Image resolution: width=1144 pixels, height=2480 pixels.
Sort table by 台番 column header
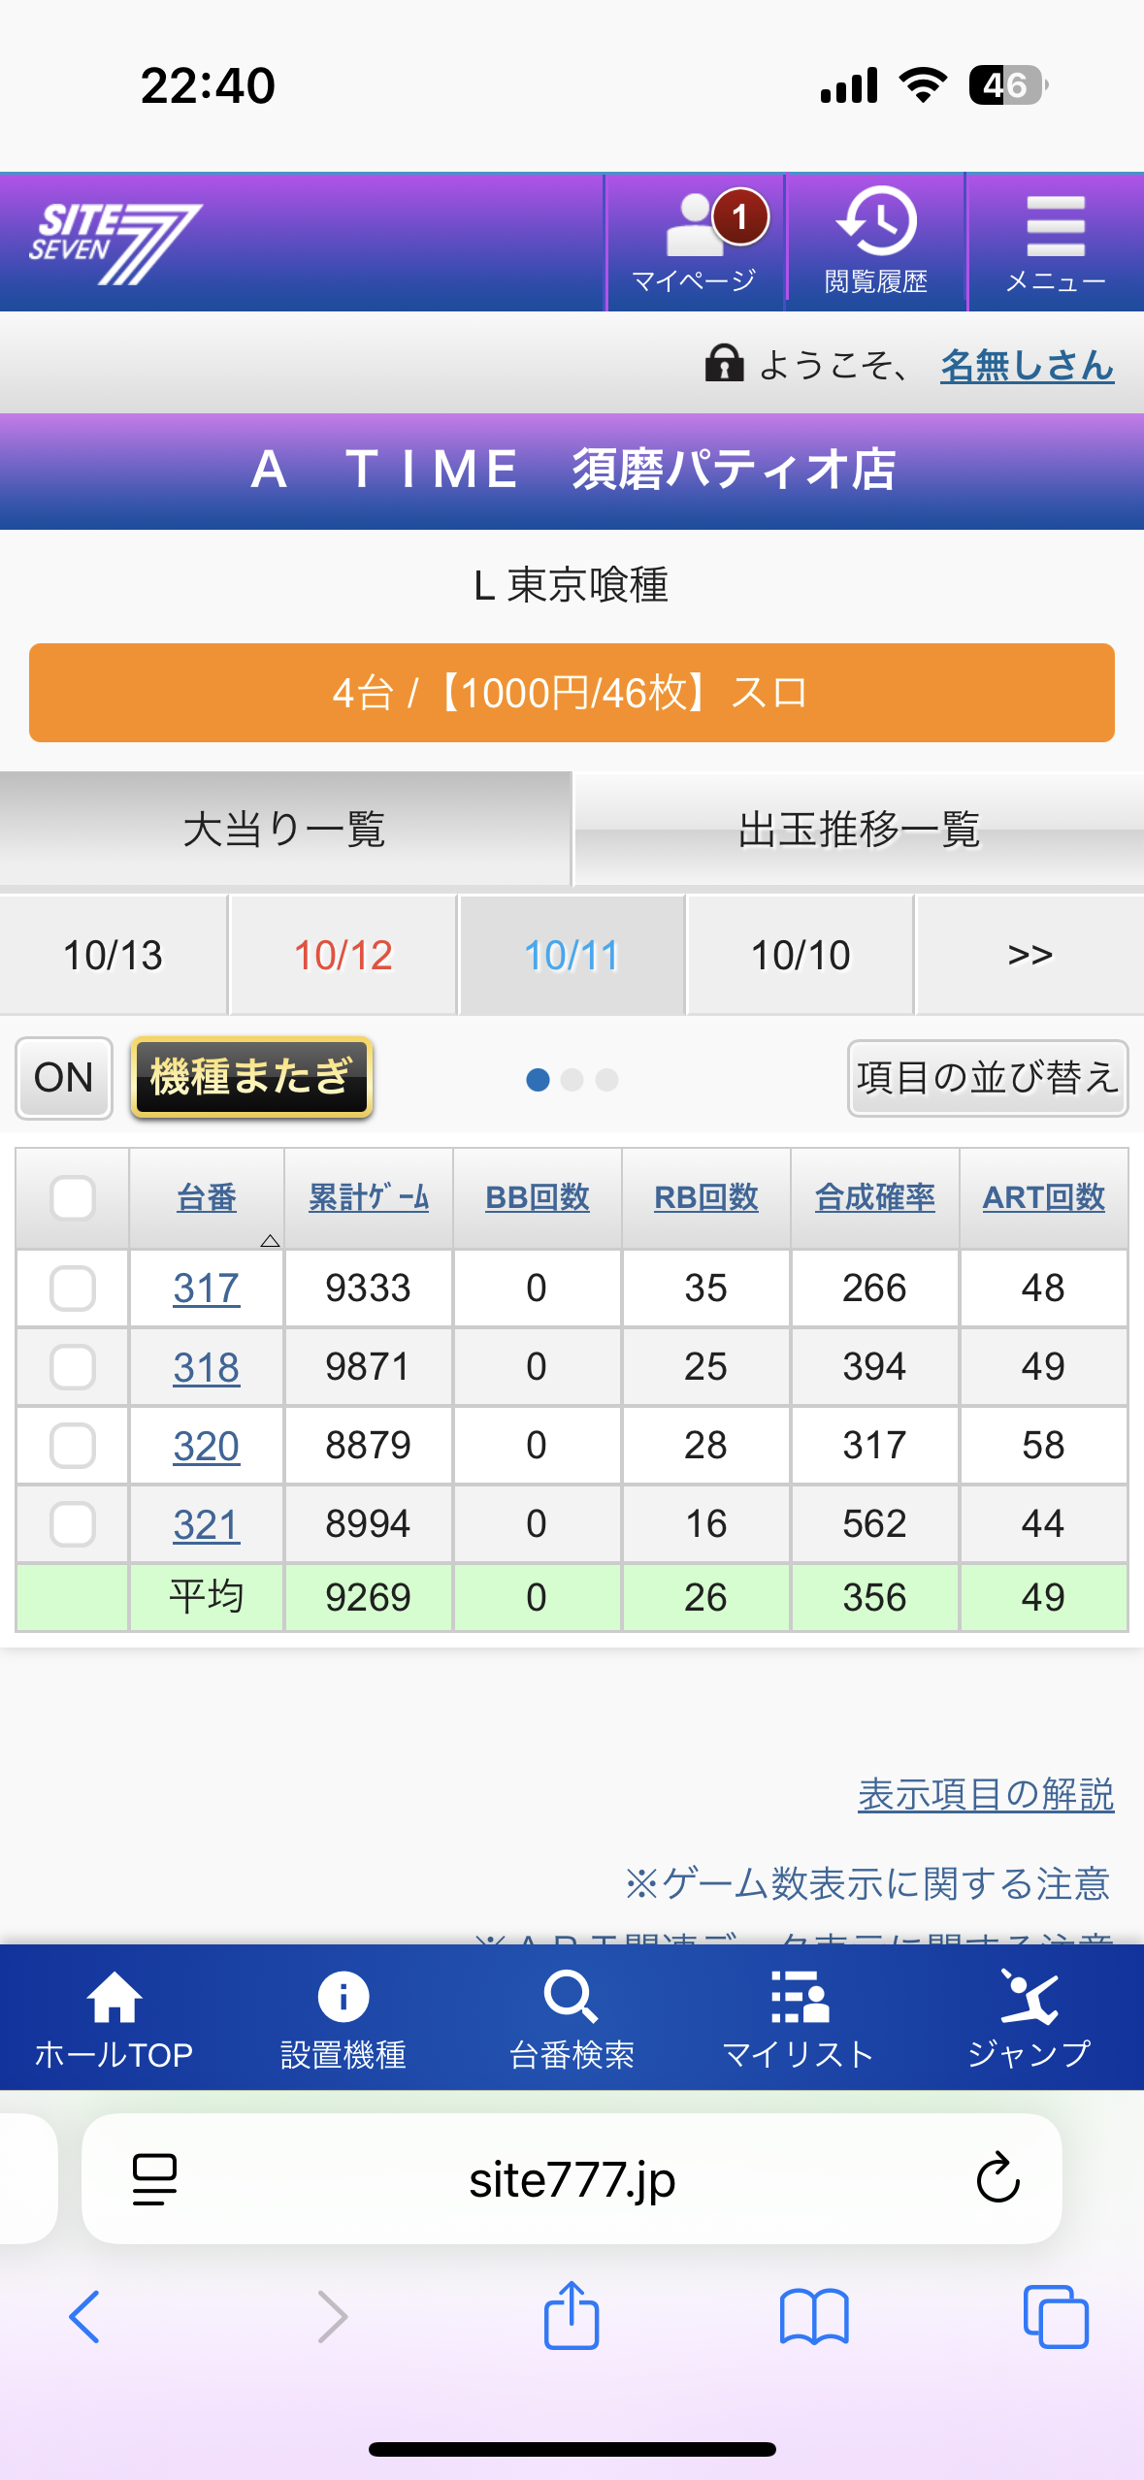point(207,1198)
